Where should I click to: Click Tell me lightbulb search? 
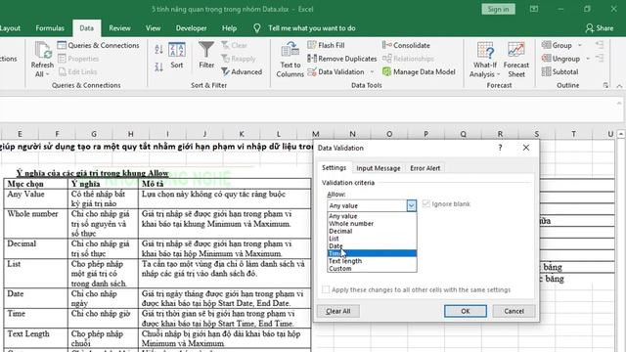(x=256, y=28)
